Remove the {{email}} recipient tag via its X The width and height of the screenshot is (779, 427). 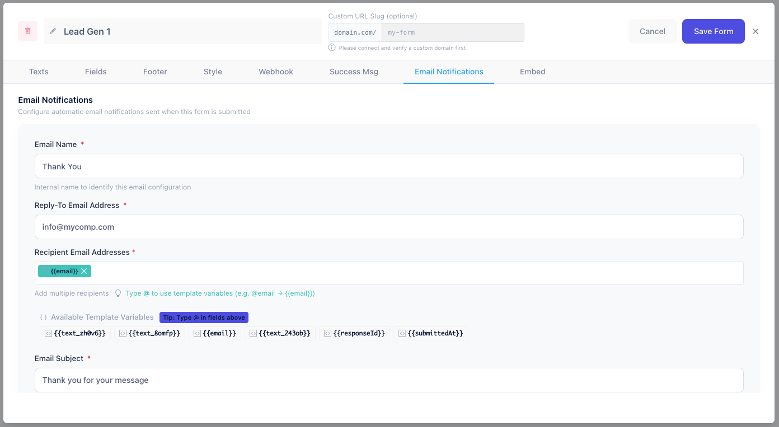84,271
